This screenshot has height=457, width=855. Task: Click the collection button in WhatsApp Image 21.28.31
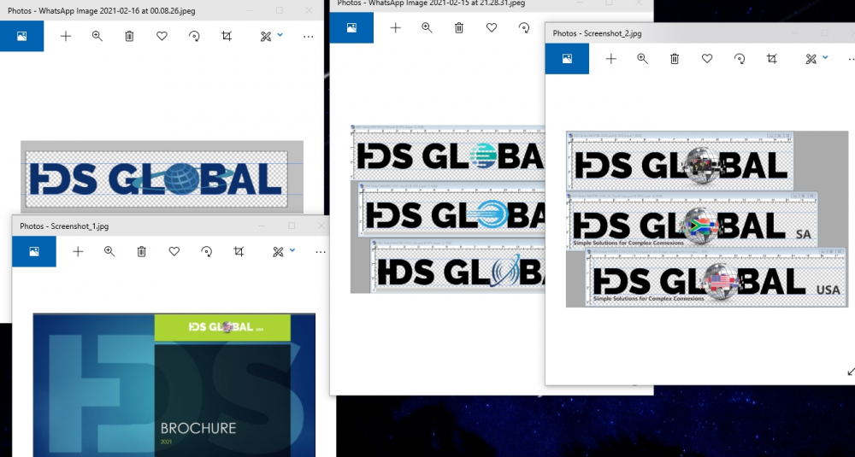coord(351,28)
